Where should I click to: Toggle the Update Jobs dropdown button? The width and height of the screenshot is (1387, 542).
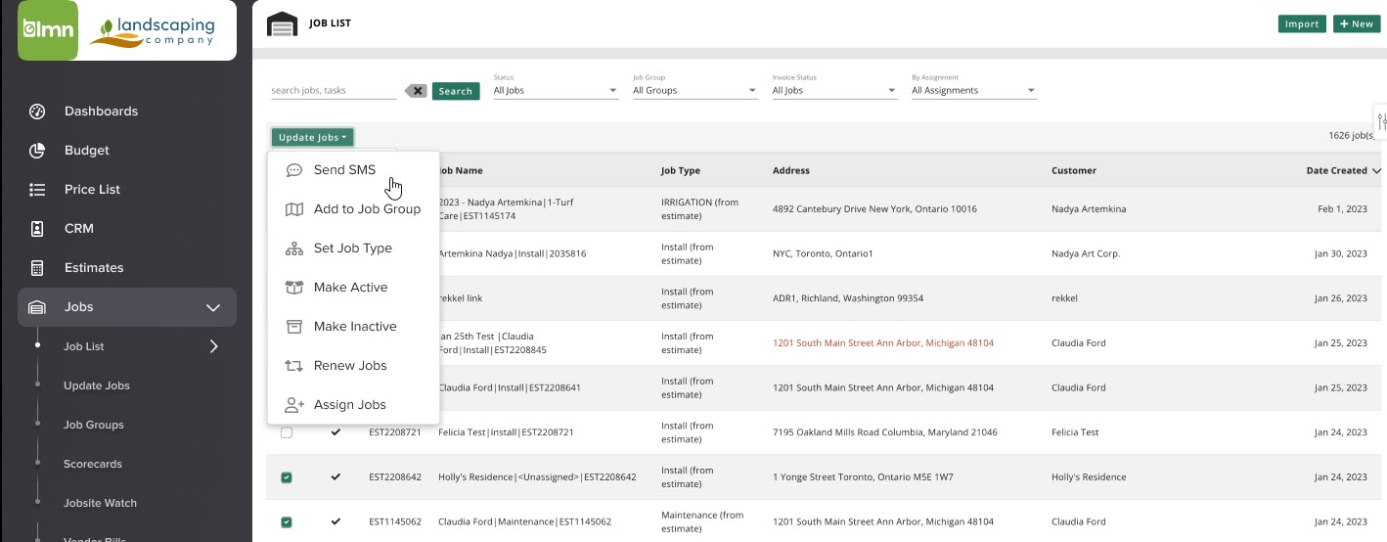click(x=312, y=138)
